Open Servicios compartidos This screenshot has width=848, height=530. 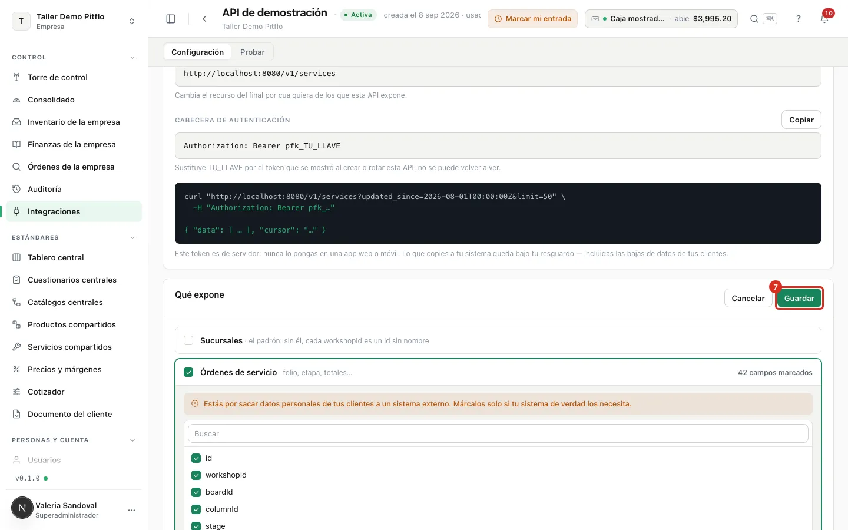[74, 347]
